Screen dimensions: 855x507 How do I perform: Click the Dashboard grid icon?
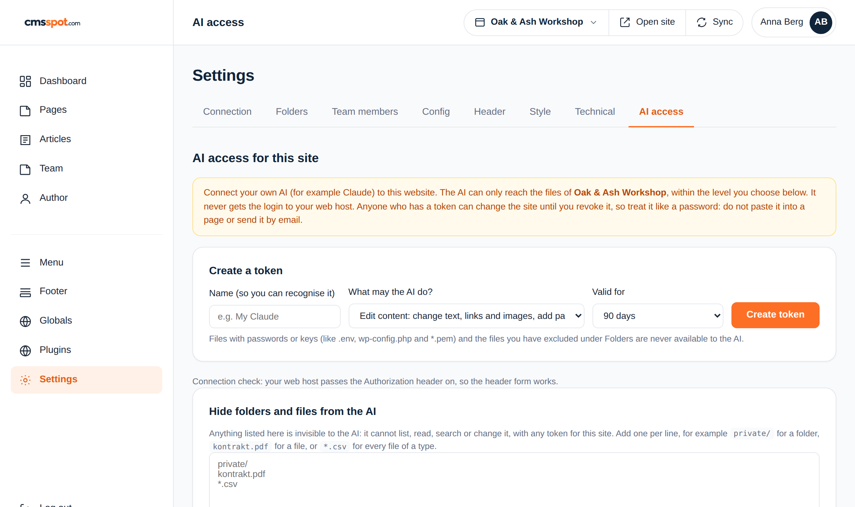click(x=25, y=81)
